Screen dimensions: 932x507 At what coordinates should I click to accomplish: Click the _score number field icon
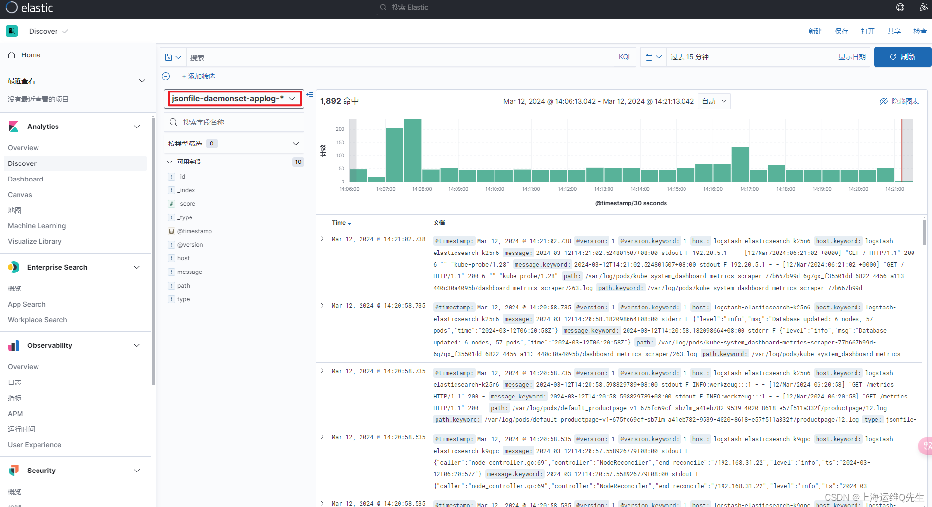tap(171, 204)
